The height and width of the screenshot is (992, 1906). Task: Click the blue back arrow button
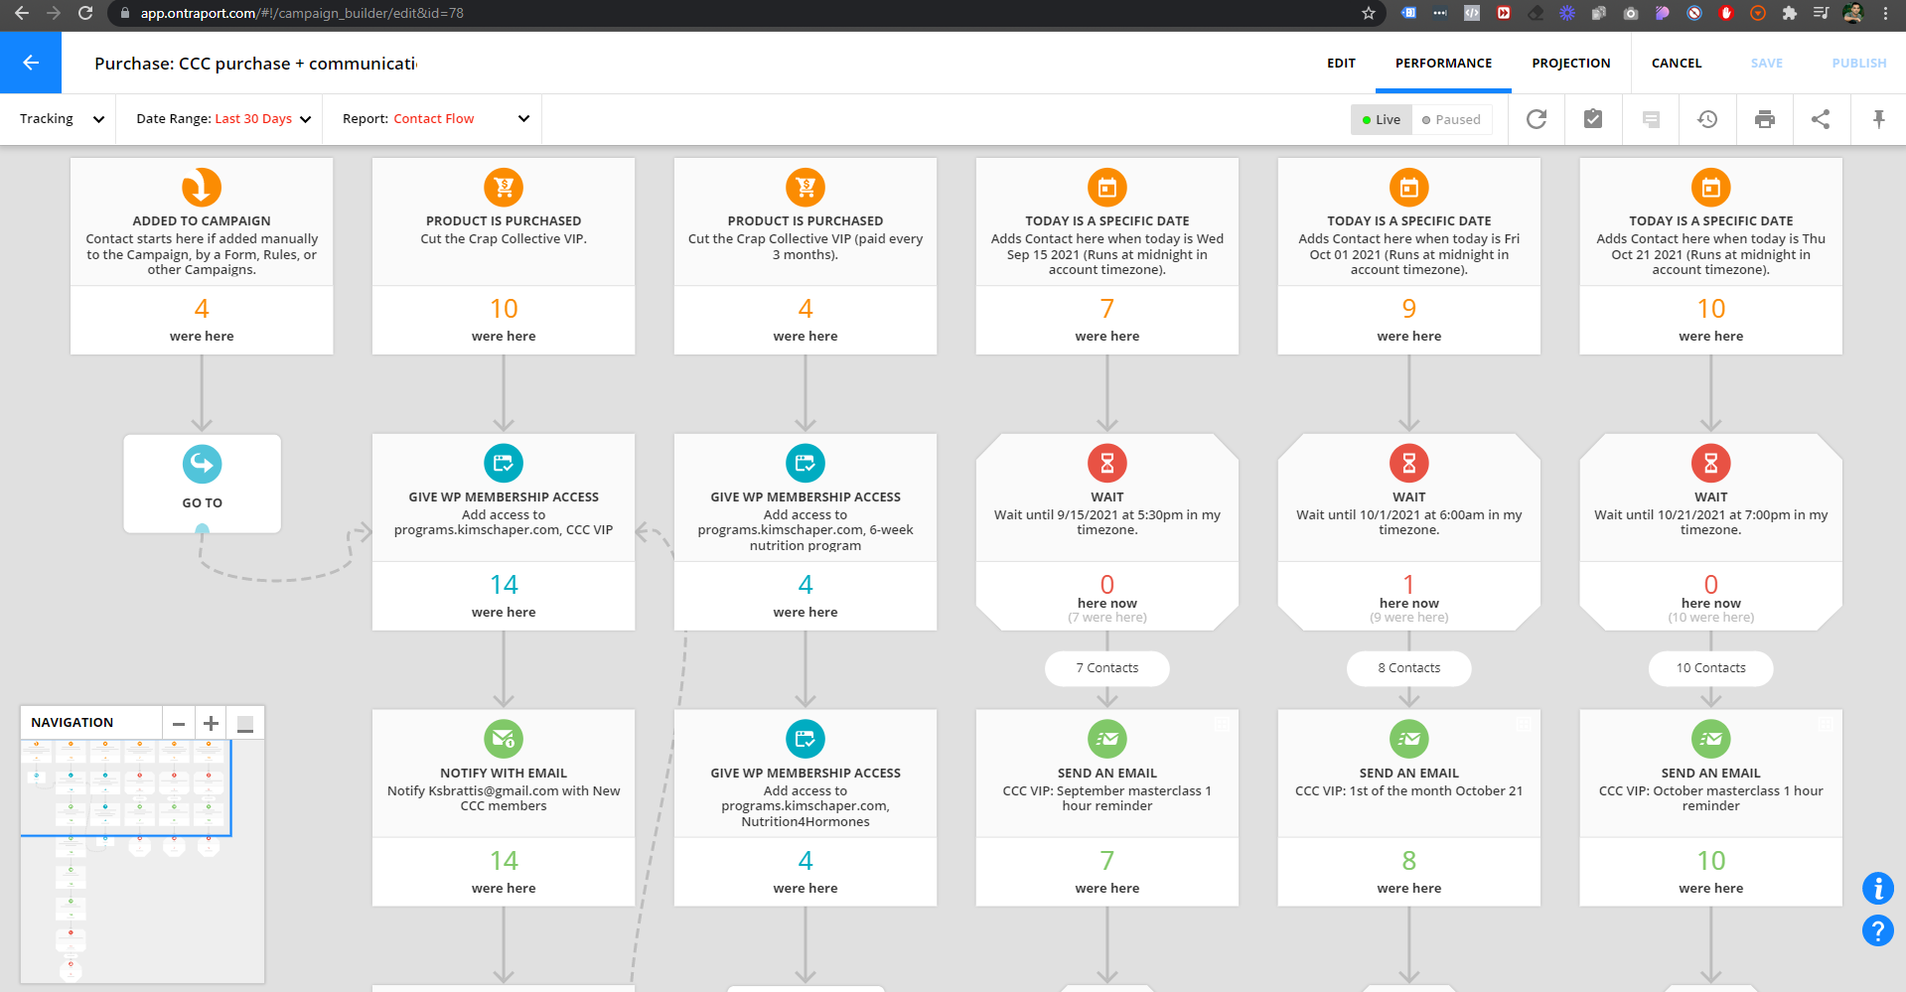point(31,63)
